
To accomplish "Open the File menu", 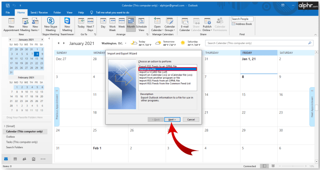I will coord(8,13).
